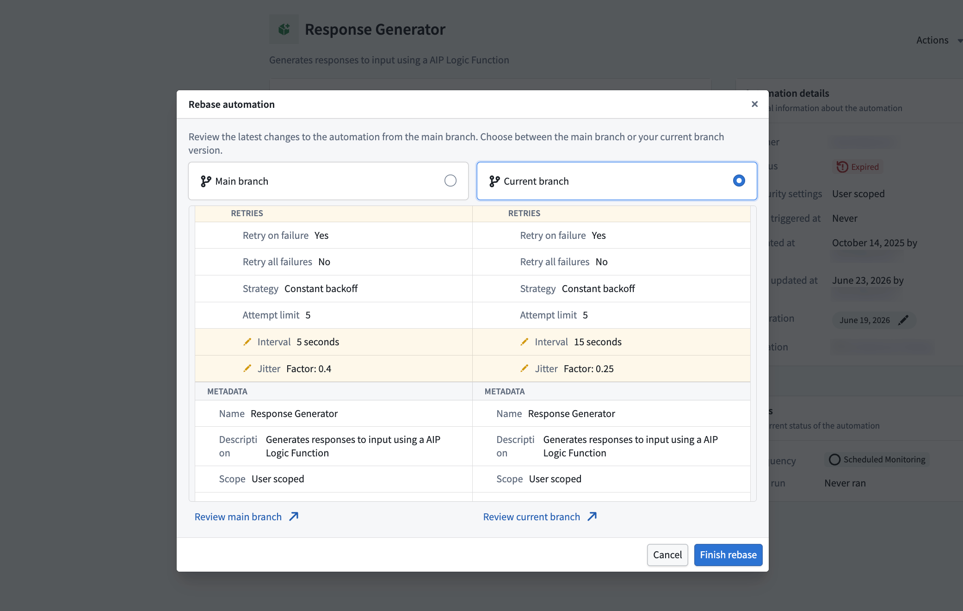Click the Scheduled Monitoring circle icon
Viewport: 963px width, 611px height.
(x=834, y=460)
